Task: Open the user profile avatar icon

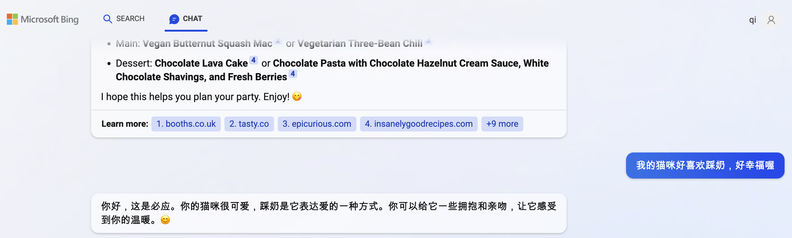Action: [x=771, y=20]
